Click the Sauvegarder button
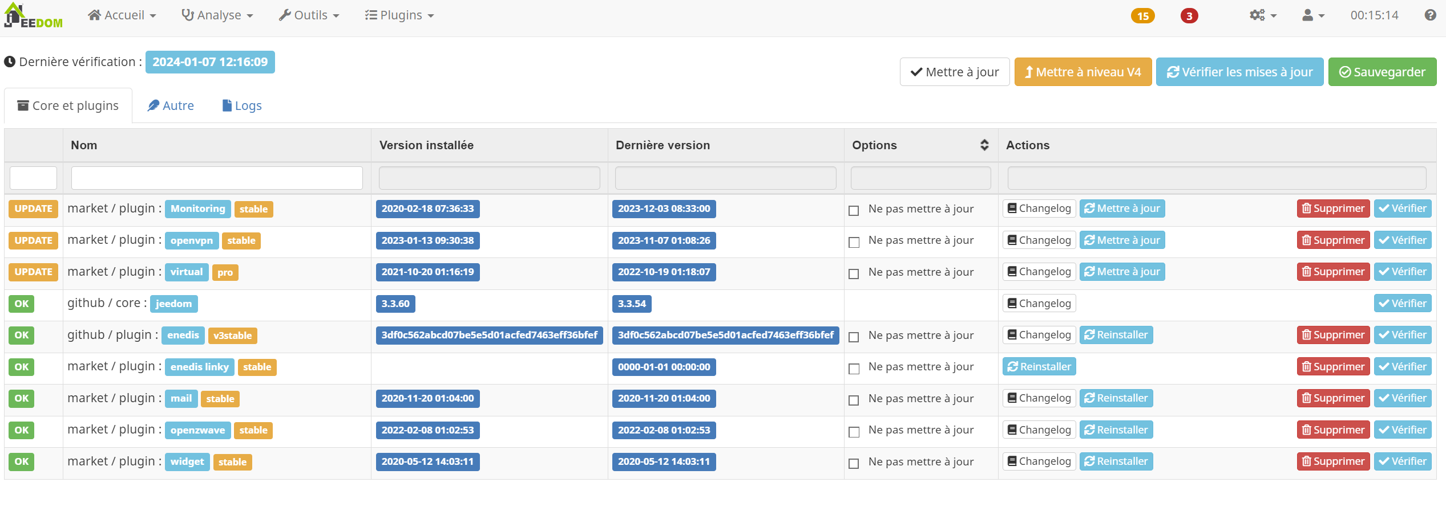The width and height of the screenshot is (1446, 507). click(1382, 72)
